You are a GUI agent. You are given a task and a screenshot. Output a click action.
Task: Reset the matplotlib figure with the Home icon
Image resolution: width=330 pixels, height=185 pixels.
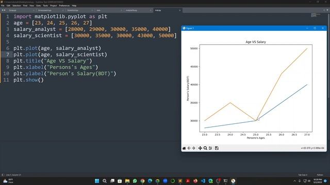point(184,149)
